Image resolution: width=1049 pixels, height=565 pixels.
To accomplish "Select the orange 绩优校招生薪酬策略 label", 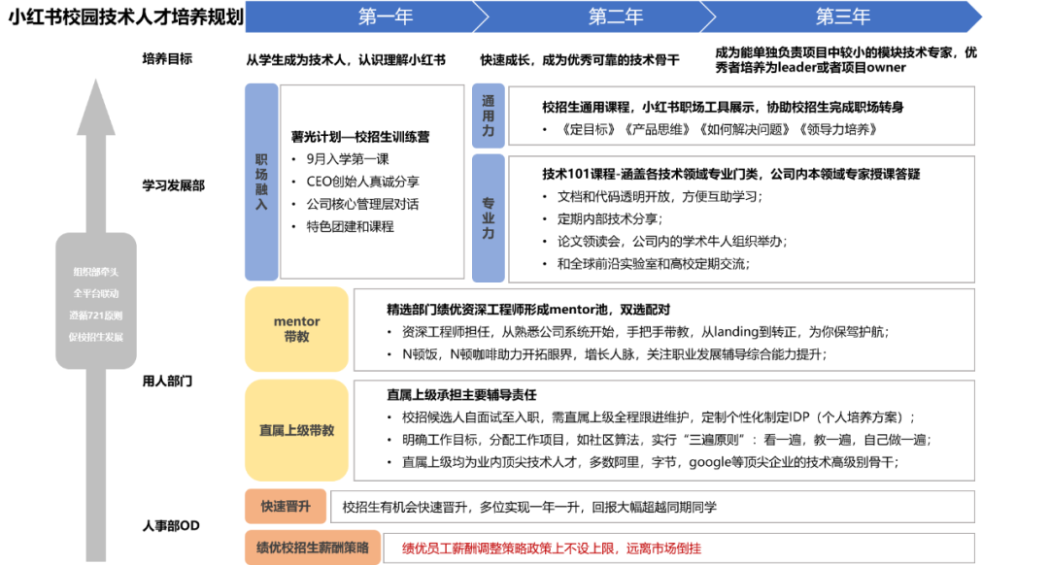I will 313,548.
